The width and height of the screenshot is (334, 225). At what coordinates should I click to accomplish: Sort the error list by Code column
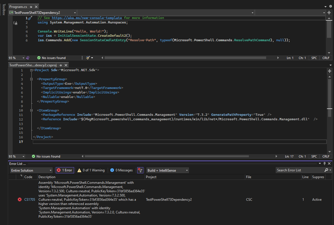tap(30, 177)
